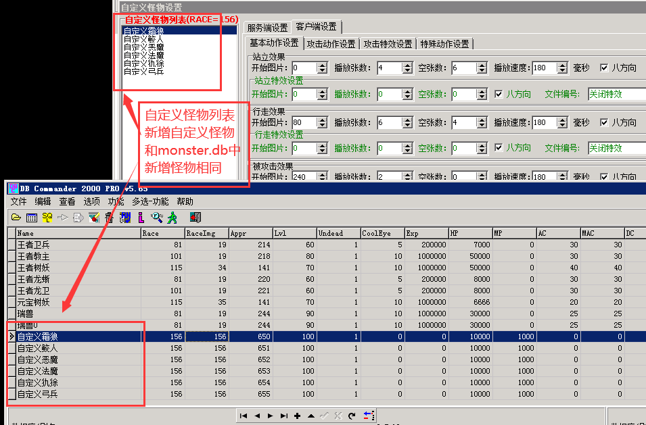Click the add record plus button
Viewport: 646px width, 425px height.
click(297, 416)
